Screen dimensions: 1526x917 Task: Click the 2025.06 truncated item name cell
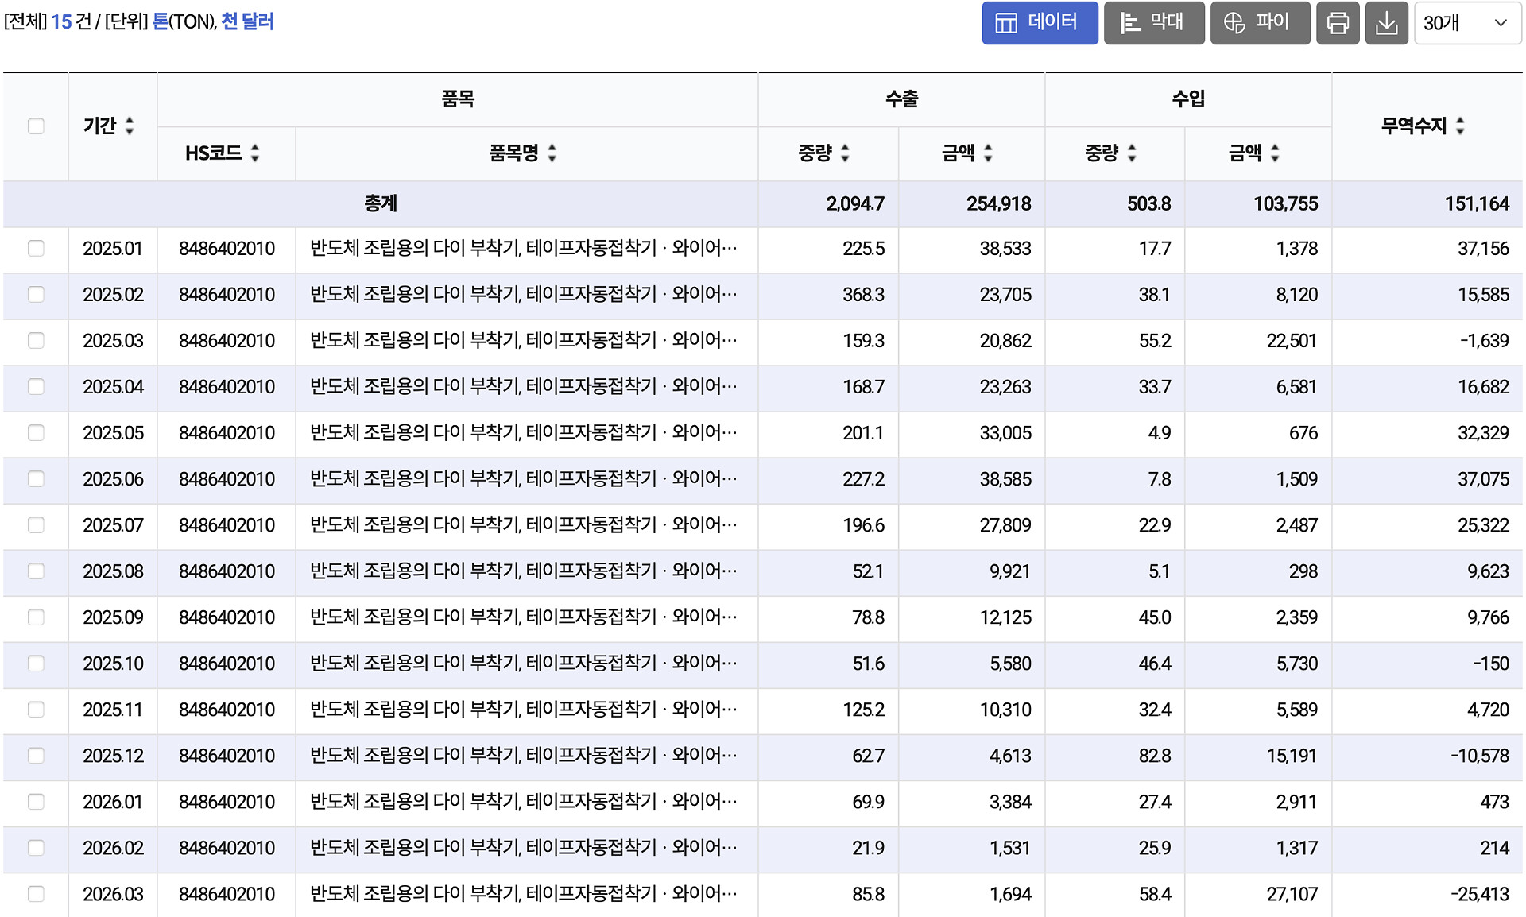tap(523, 478)
